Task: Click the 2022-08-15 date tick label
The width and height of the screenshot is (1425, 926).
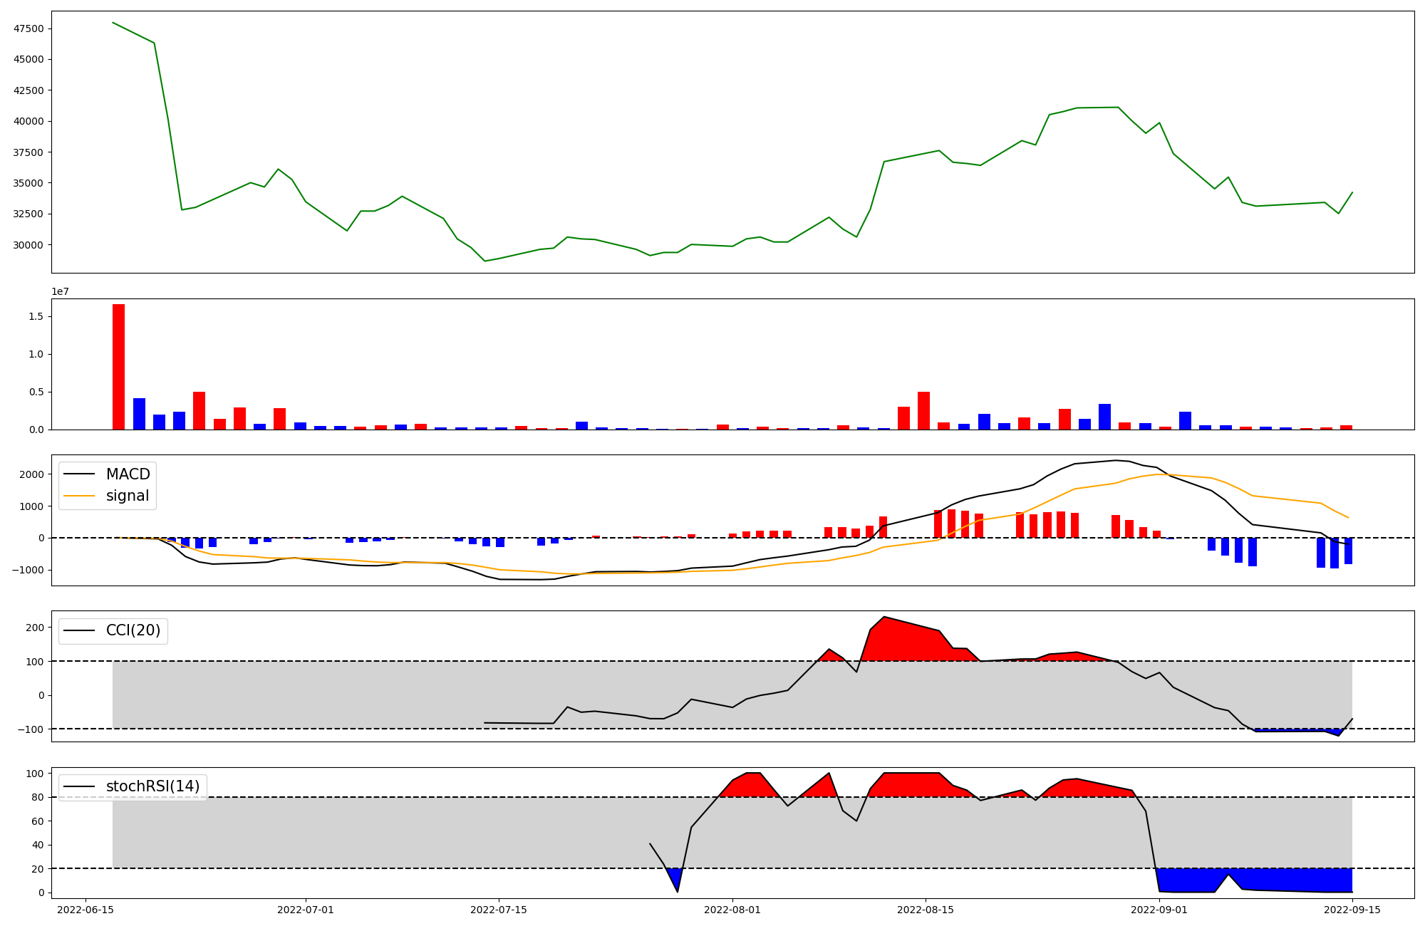Action: (926, 910)
